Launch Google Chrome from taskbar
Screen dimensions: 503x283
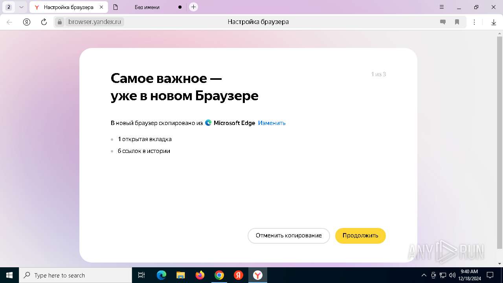(x=219, y=275)
